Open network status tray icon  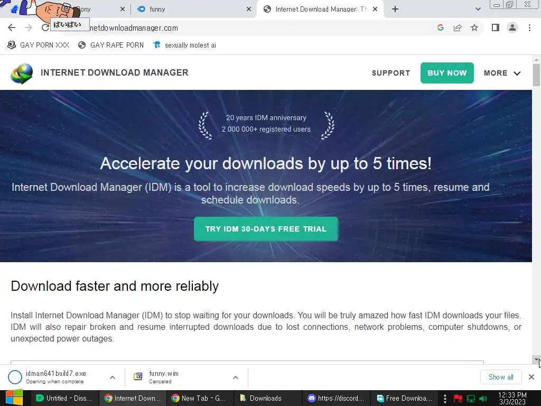point(471,399)
